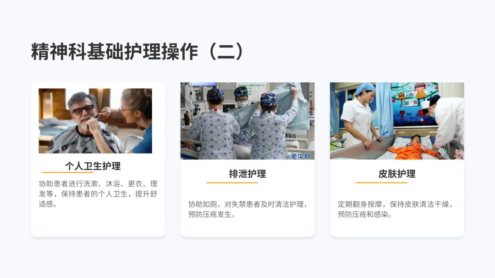
Task: Select the 个人卫生护理 heading
Action: [x=93, y=166]
